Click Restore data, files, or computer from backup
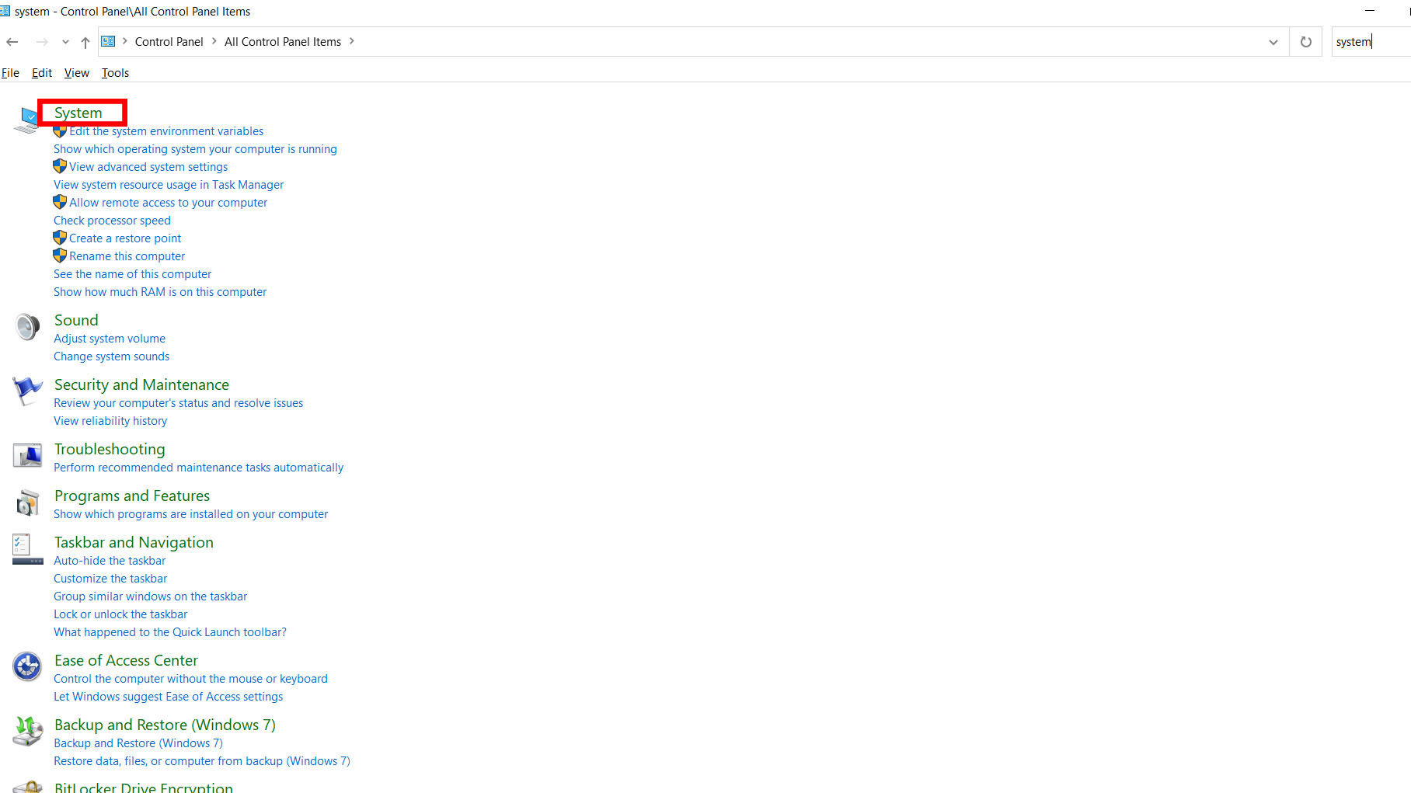Screen dimensions: 1411x793 tap(202, 761)
